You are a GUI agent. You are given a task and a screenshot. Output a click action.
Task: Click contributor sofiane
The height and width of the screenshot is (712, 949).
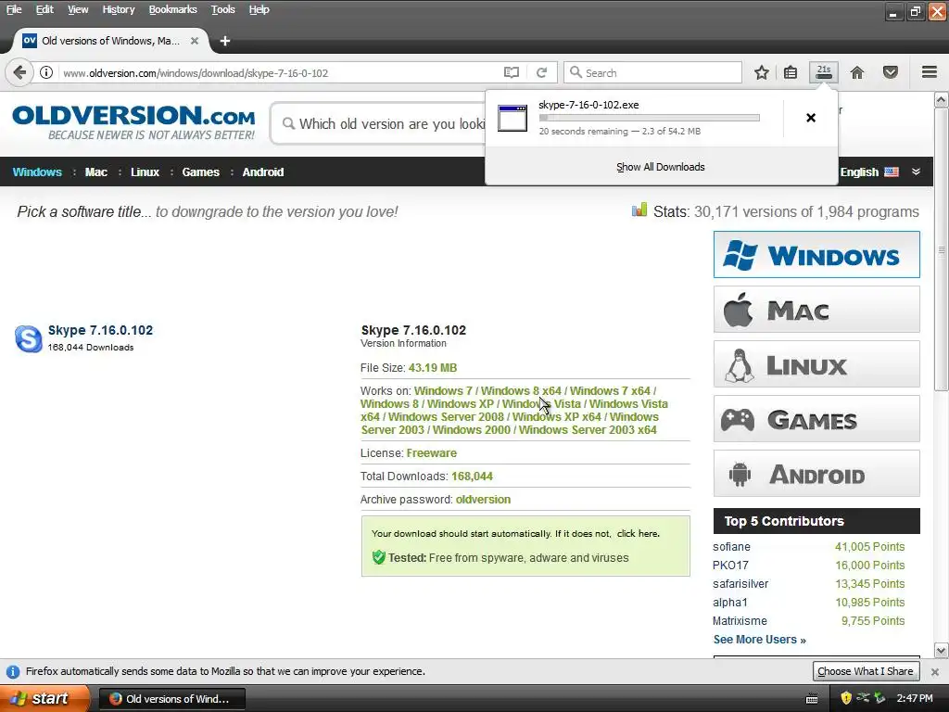(731, 547)
